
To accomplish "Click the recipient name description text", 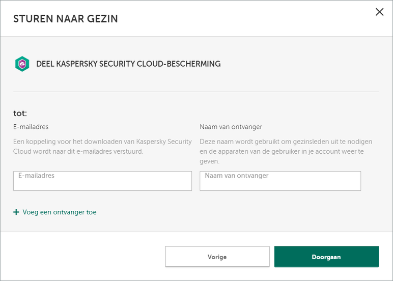I will coord(286,151).
